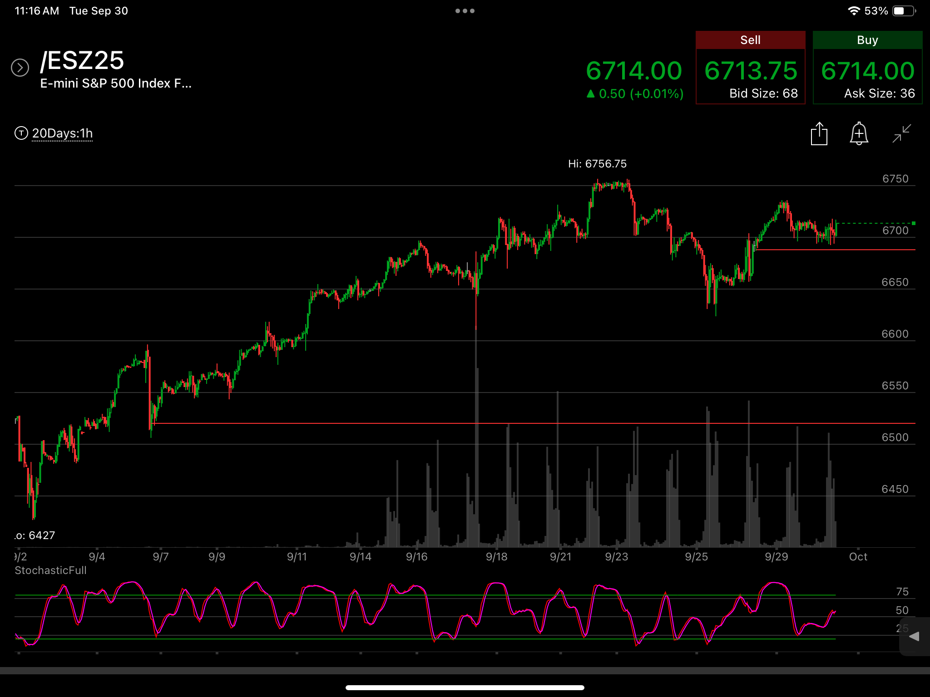
Task: Open the 20Days:1h timeframe selector
Action: coord(62,133)
